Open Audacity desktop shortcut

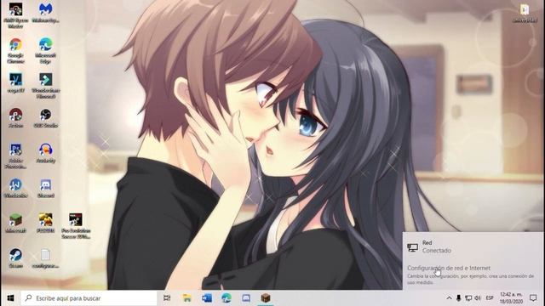click(x=45, y=153)
